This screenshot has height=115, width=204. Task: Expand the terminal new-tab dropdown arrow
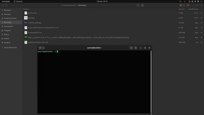point(43,48)
